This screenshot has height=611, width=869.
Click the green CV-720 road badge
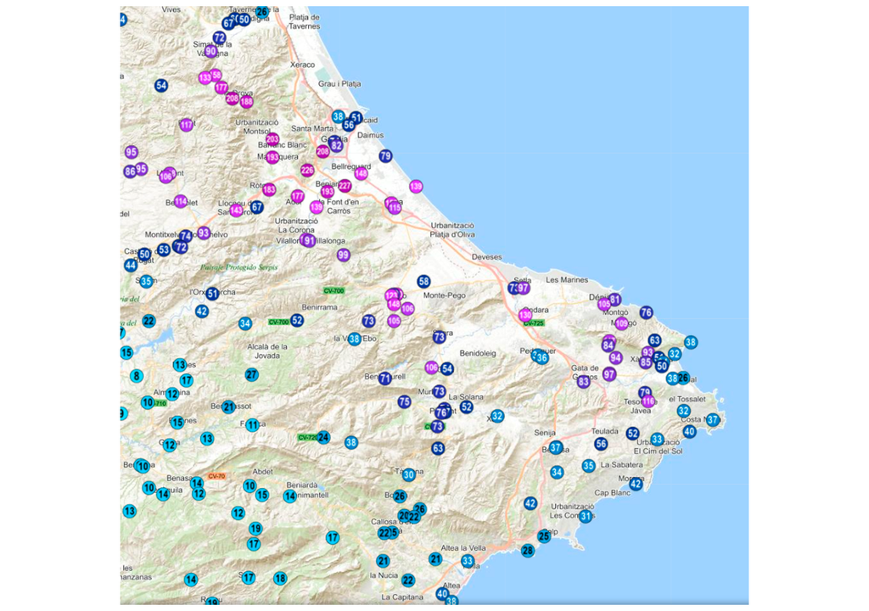pos(307,437)
